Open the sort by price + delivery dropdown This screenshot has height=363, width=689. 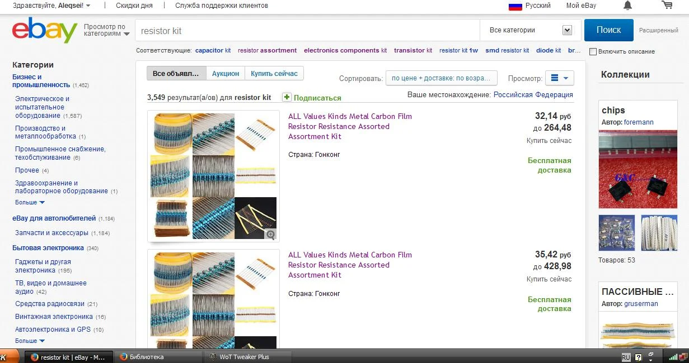pyautogui.click(x=441, y=78)
